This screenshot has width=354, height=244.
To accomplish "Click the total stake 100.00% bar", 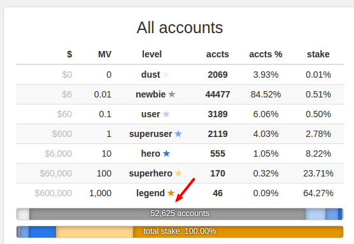I will [x=180, y=232].
